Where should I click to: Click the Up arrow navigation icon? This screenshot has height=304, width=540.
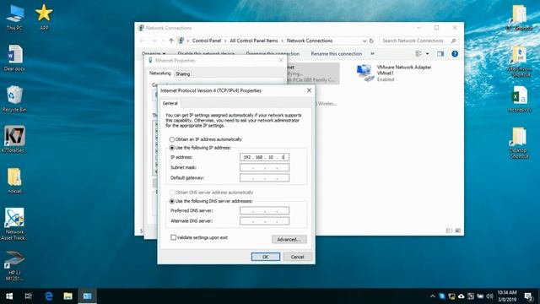pos(171,41)
